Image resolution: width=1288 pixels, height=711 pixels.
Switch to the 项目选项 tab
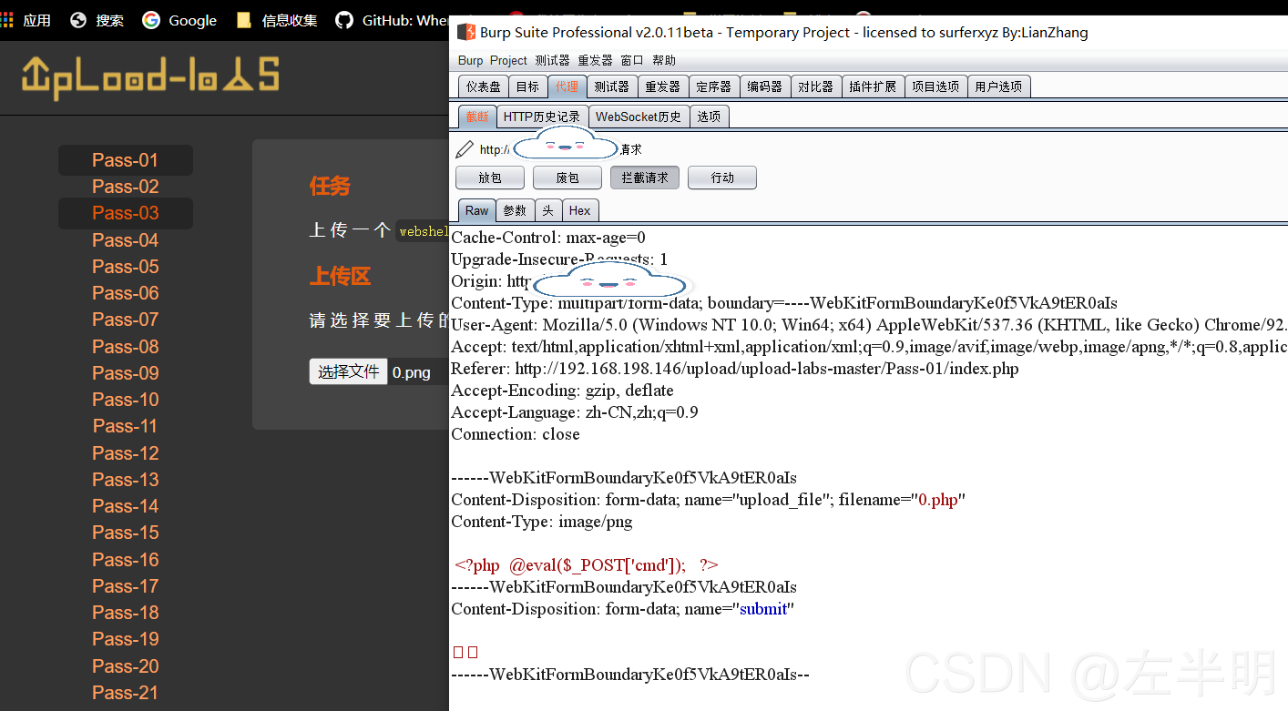coord(935,86)
